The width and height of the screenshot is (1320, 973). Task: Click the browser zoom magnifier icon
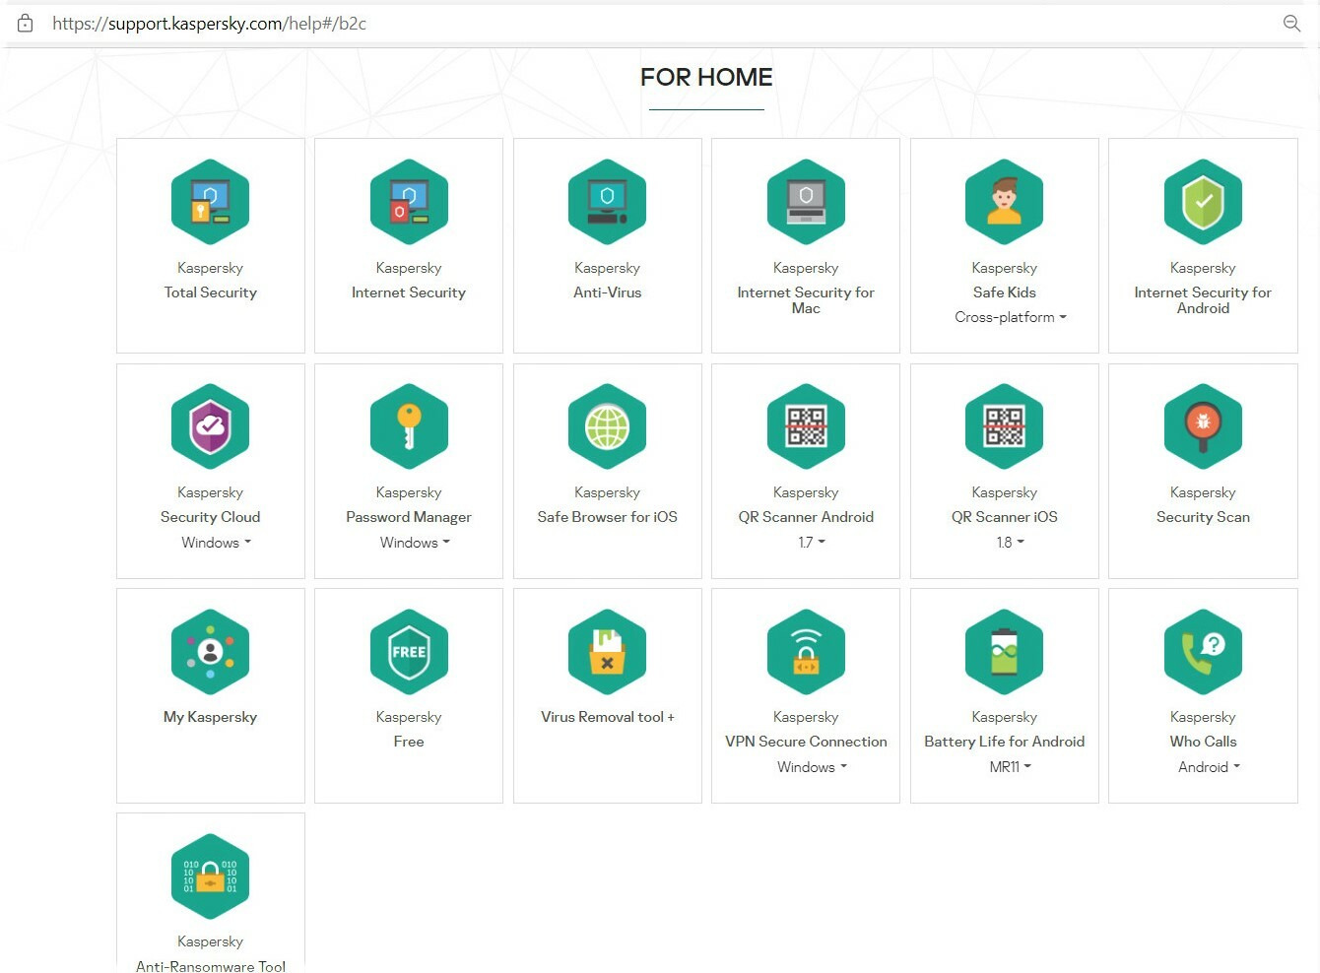[1291, 23]
